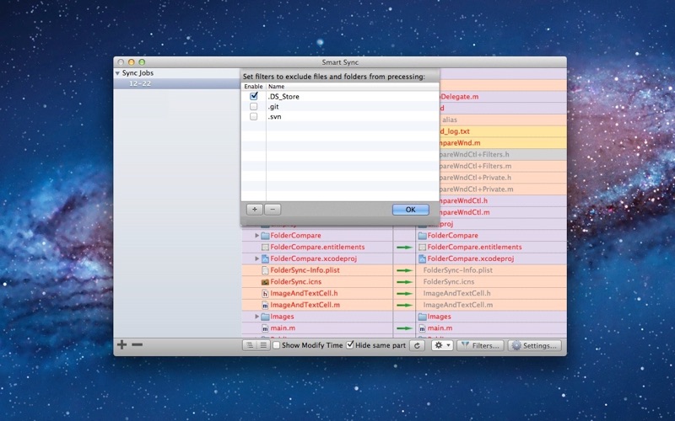Viewport: 675px width, 421px height.
Task: Enable the .svn filter checkbox
Action: pyautogui.click(x=254, y=117)
